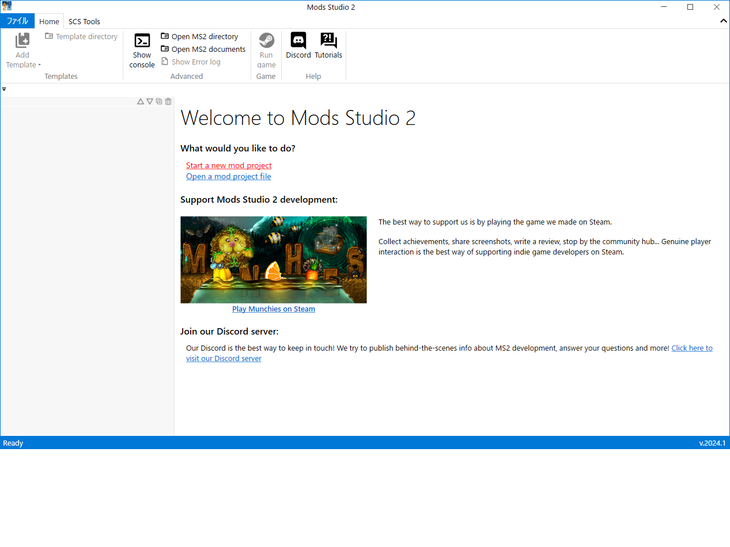
Task: Expand the Add Template dropdown arrow
Action: (39, 65)
